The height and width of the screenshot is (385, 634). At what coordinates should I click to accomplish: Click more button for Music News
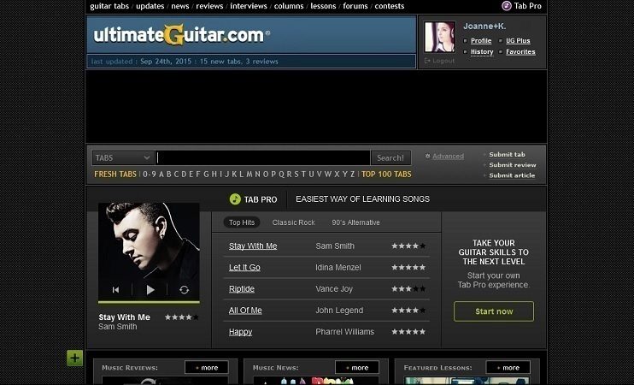(x=357, y=368)
